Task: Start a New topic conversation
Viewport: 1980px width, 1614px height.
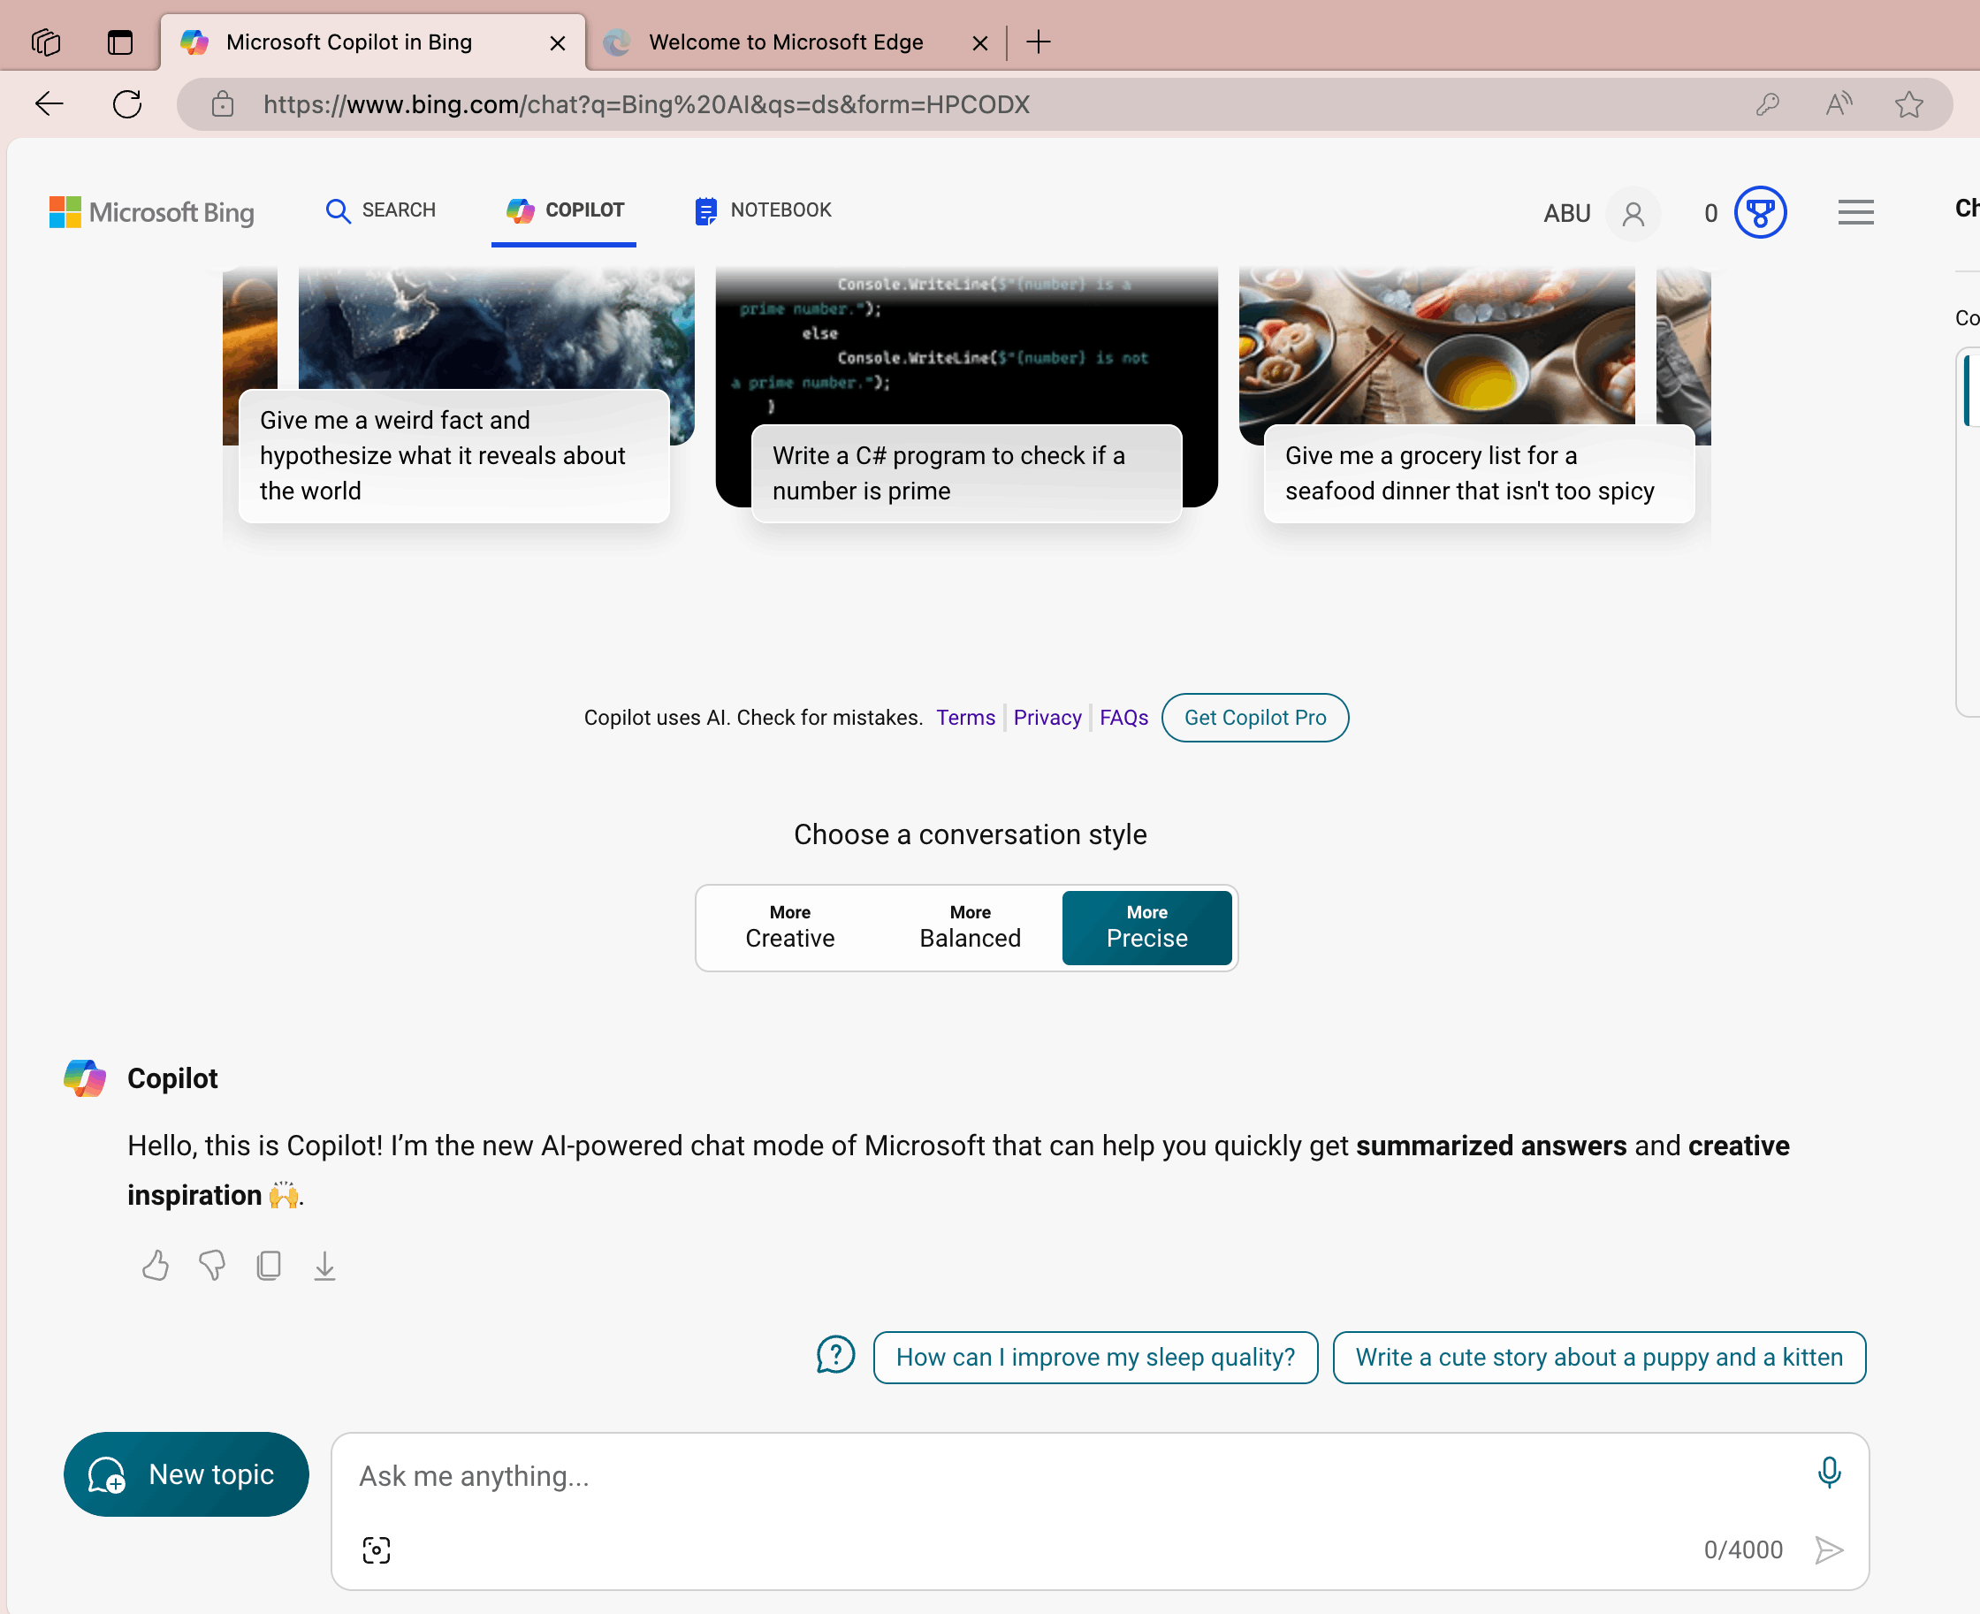Action: click(186, 1473)
